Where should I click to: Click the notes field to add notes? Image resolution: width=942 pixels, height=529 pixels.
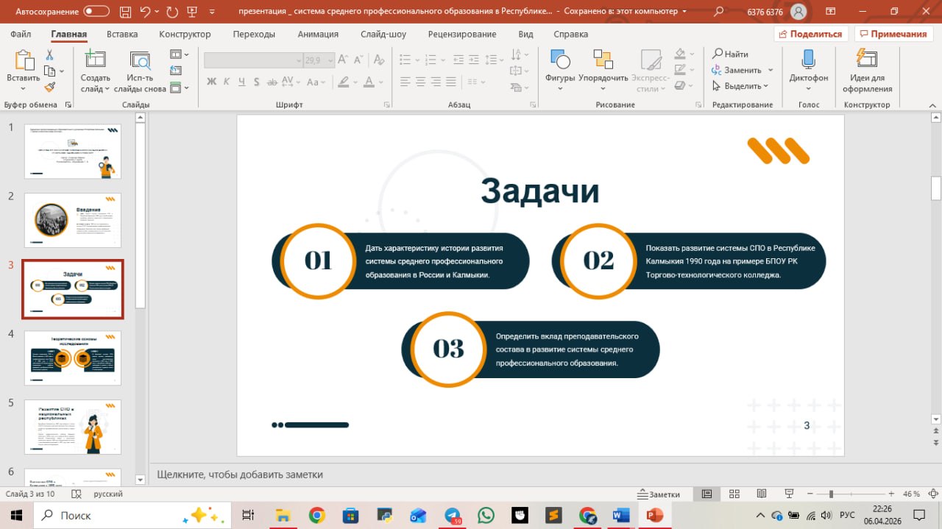point(539,475)
